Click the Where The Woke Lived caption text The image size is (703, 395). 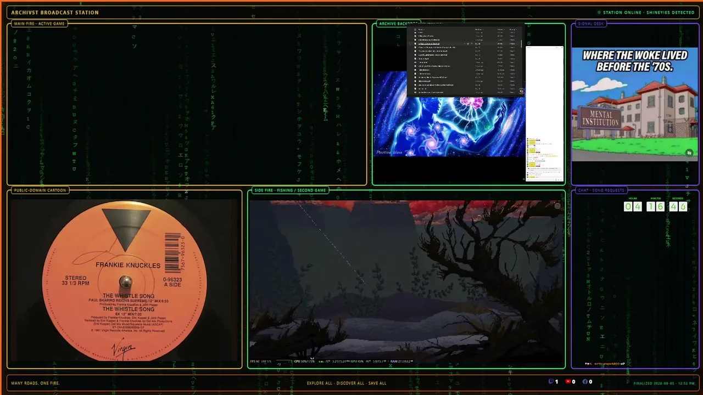pos(635,61)
